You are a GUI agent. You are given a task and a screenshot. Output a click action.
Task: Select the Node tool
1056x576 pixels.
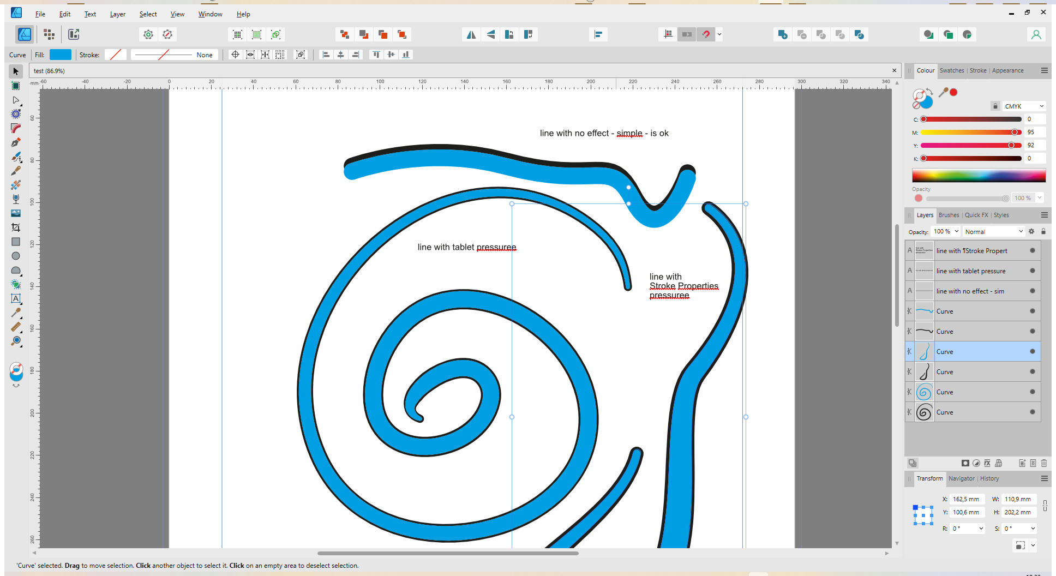coord(16,100)
